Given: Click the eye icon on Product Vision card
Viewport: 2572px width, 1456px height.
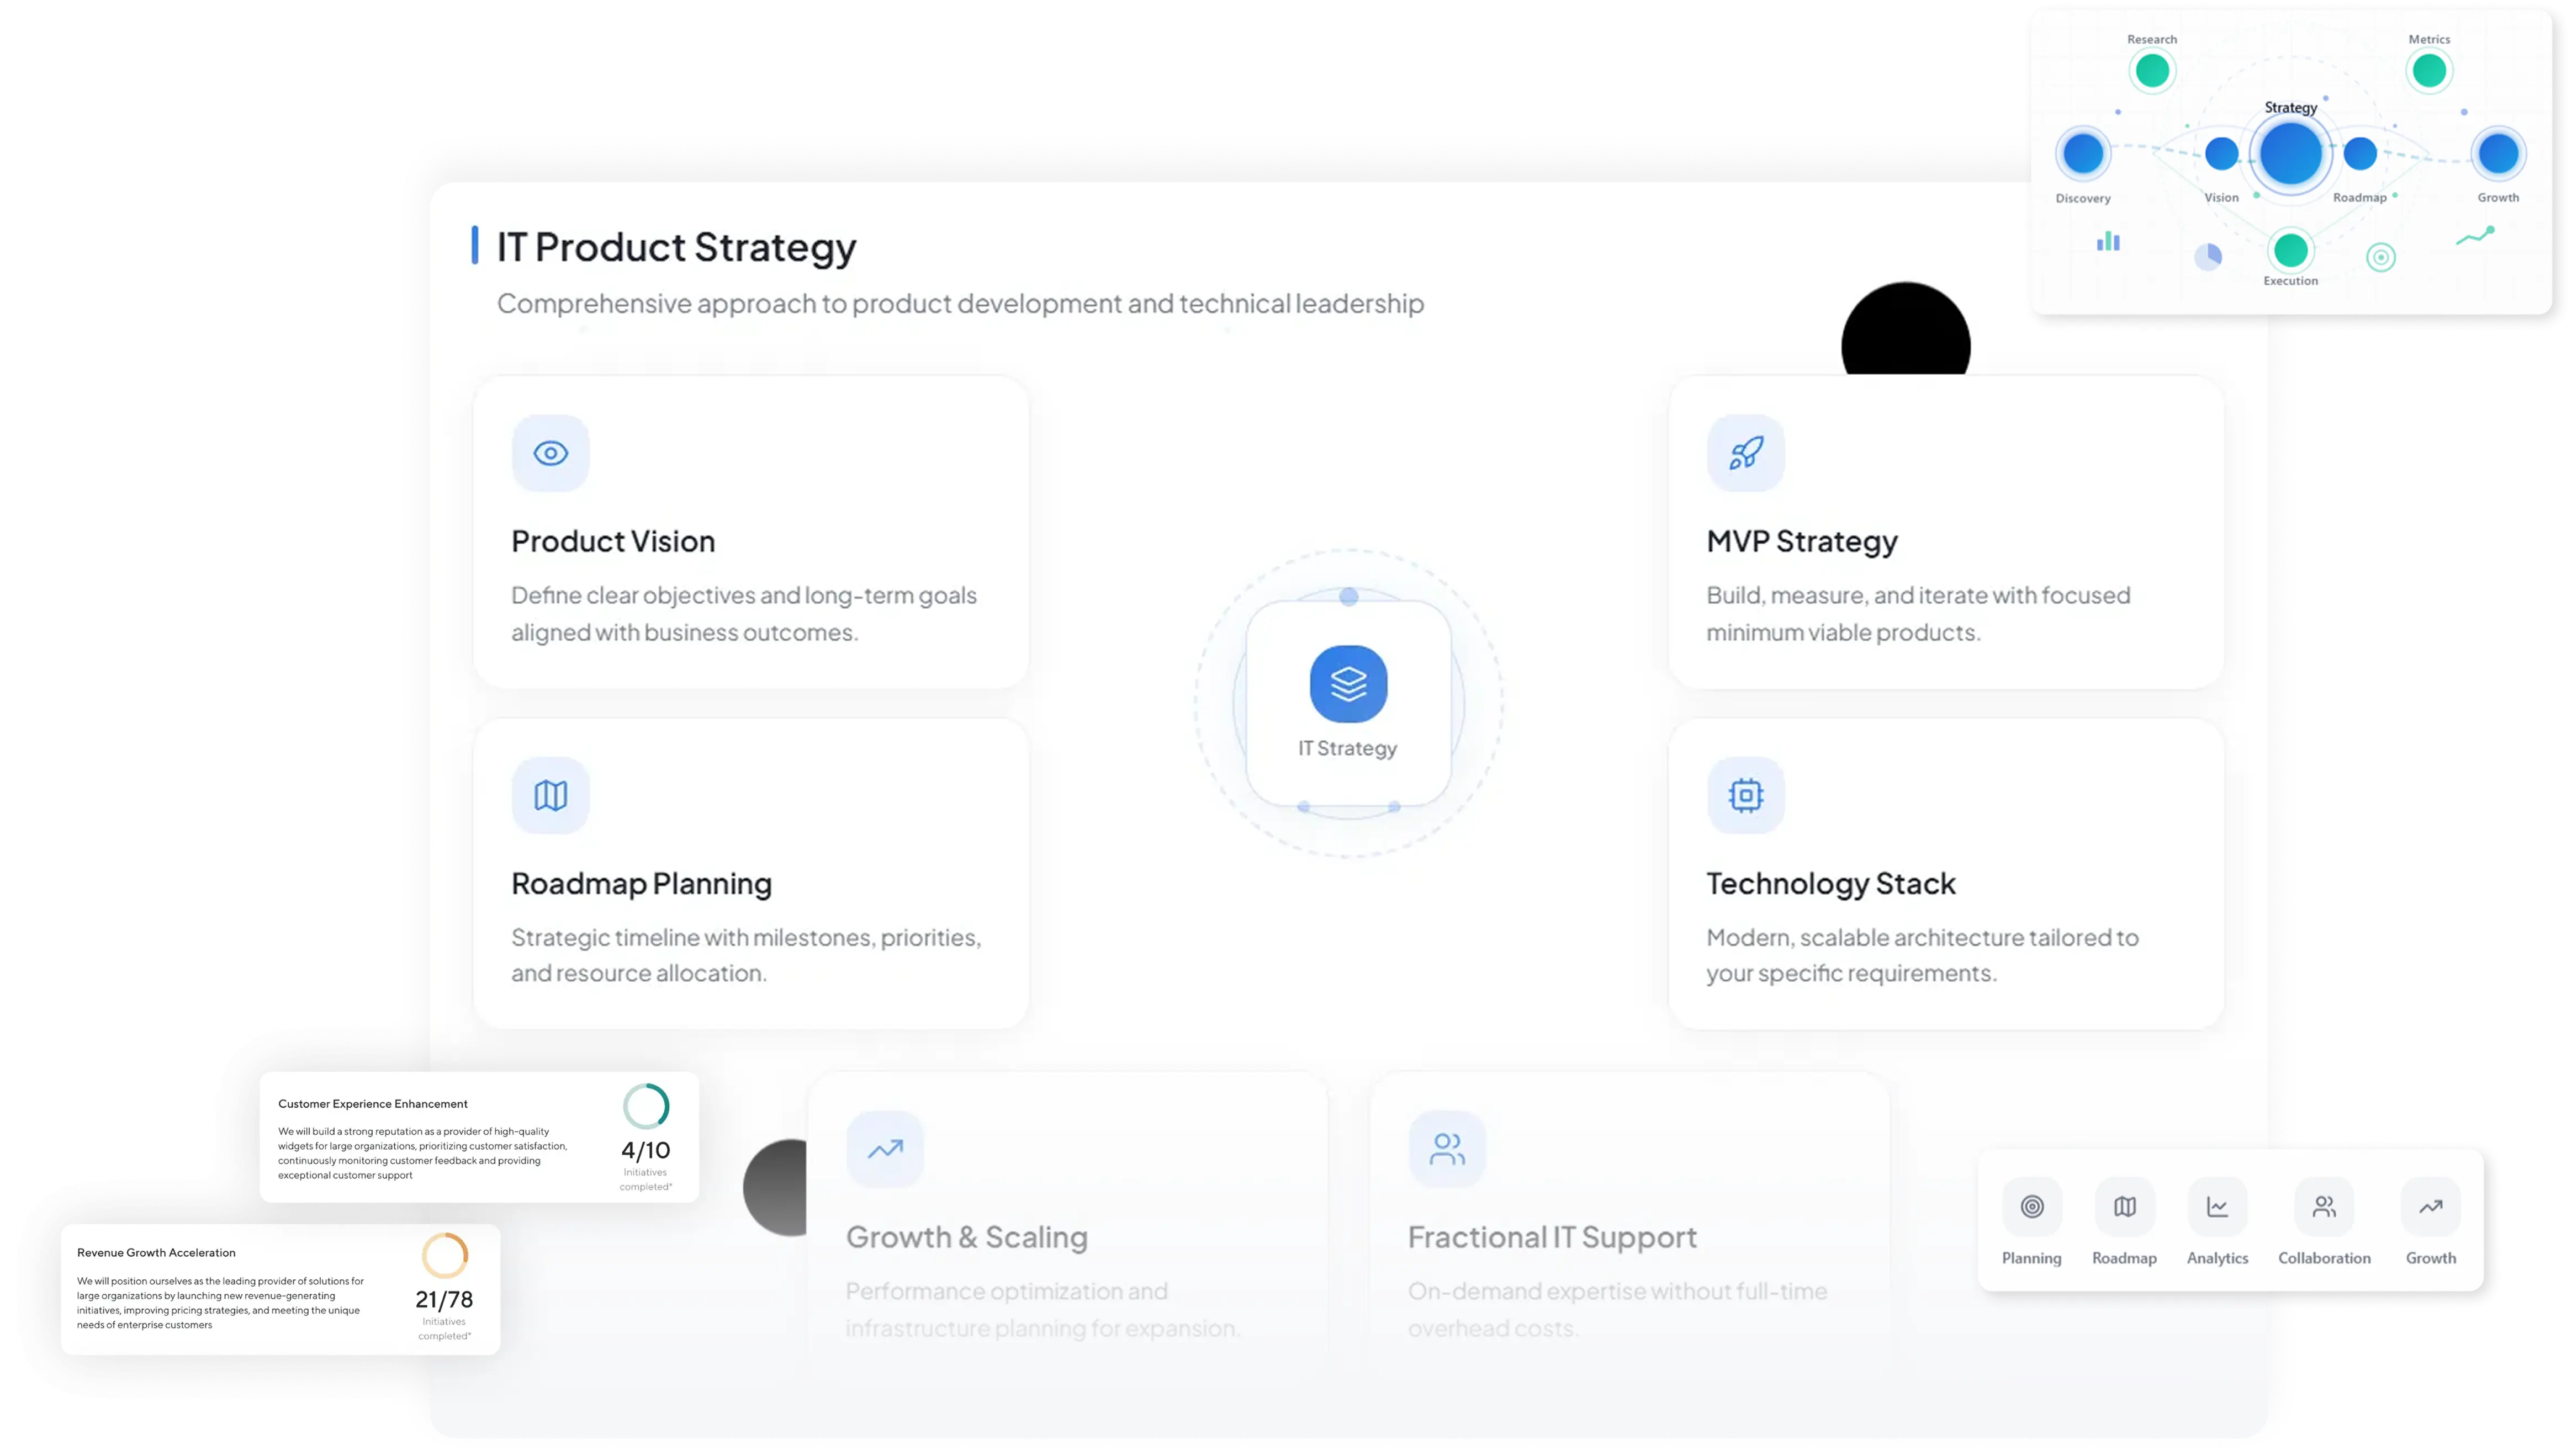Looking at the screenshot, I should 550,453.
